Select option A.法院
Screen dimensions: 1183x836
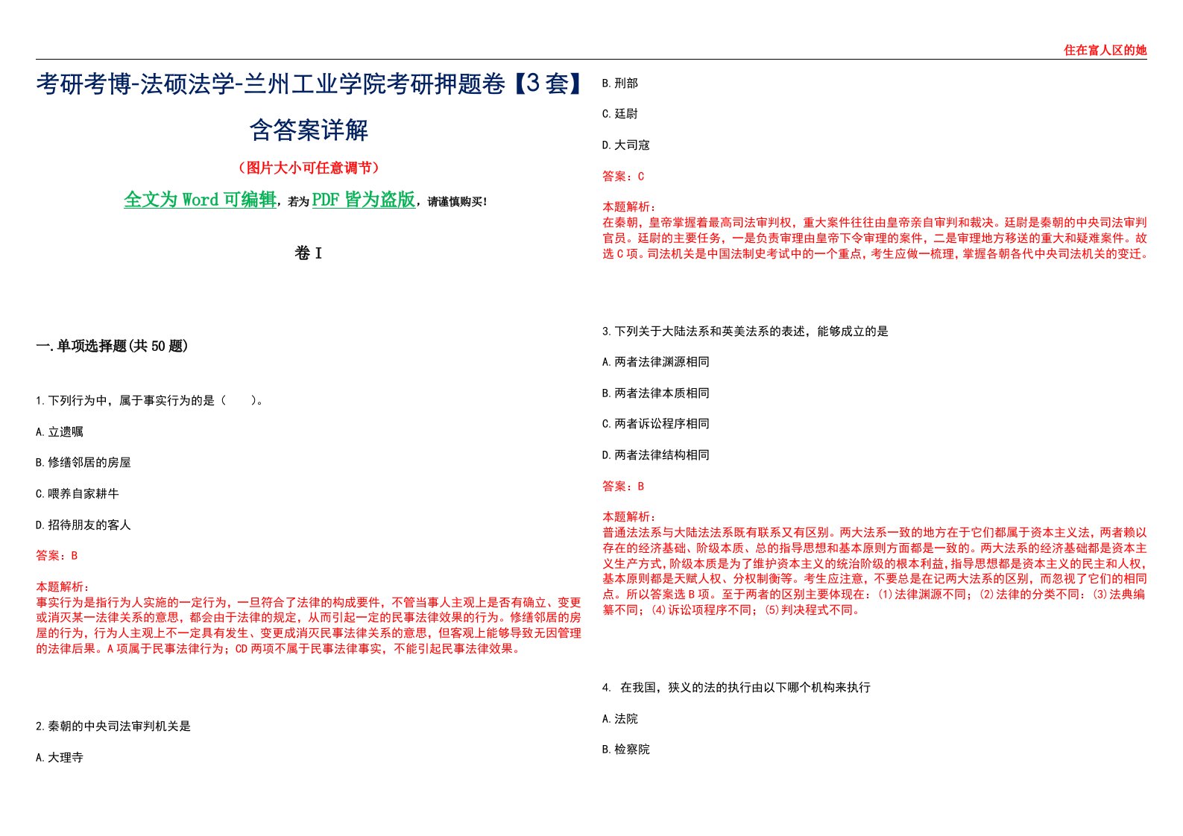pos(620,719)
